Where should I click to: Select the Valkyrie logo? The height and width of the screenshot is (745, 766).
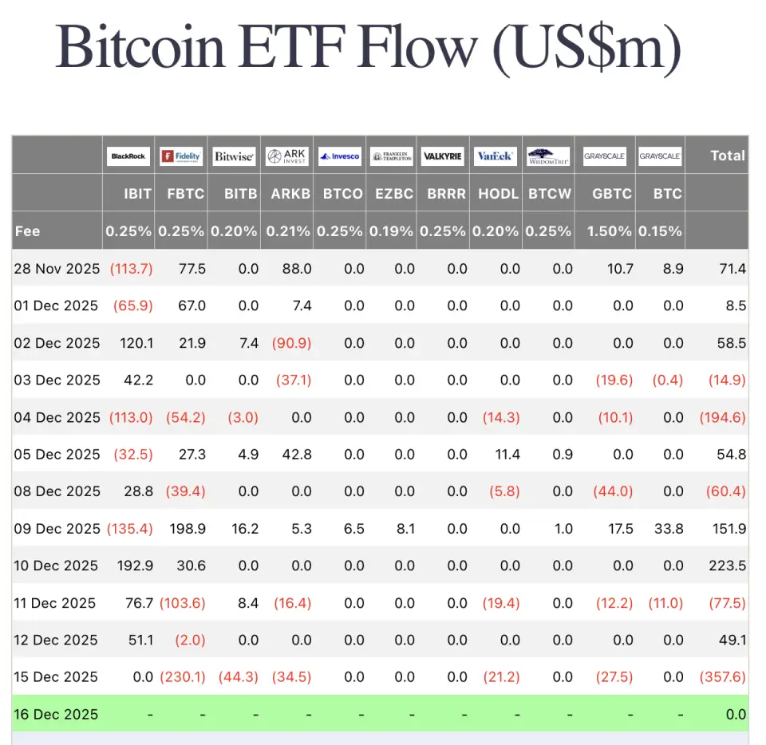point(443,156)
